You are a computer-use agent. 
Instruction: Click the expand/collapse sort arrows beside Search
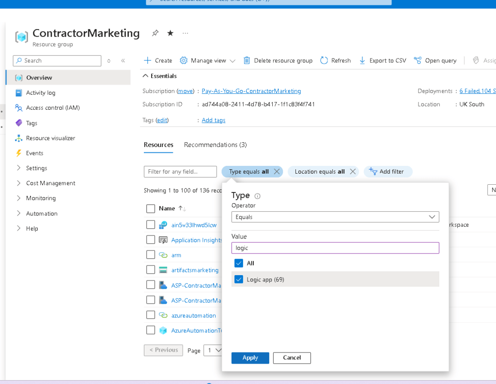tap(109, 60)
